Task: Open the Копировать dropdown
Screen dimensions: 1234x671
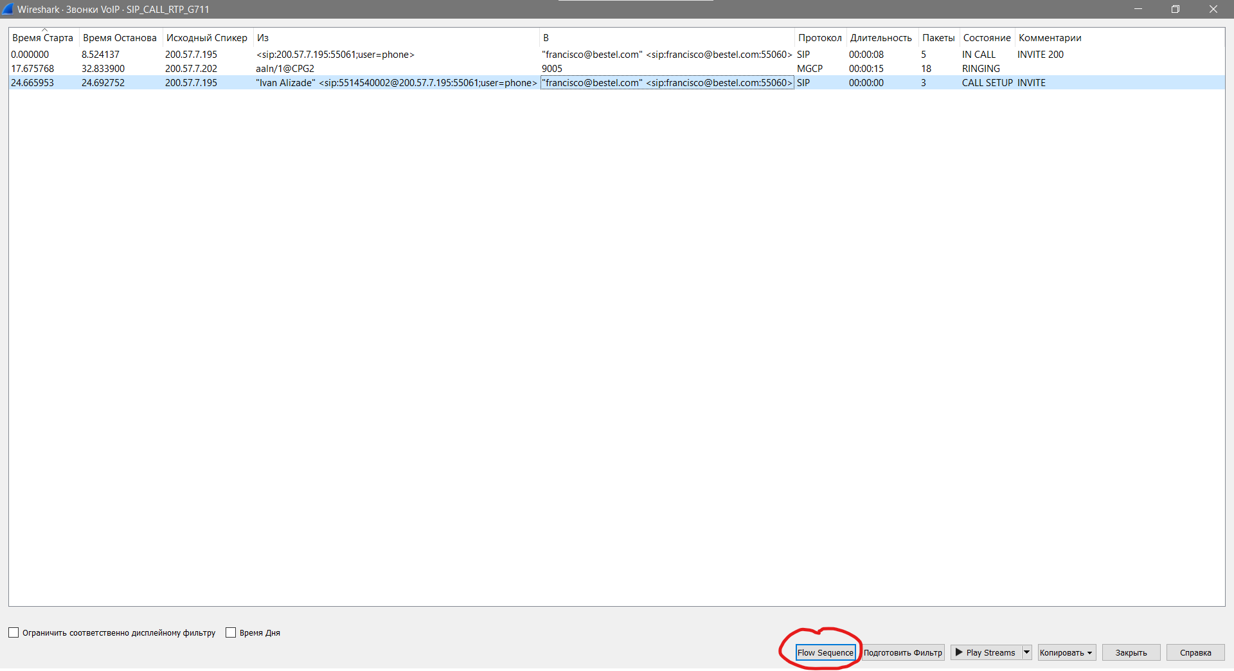Action: tap(1067, 652)
